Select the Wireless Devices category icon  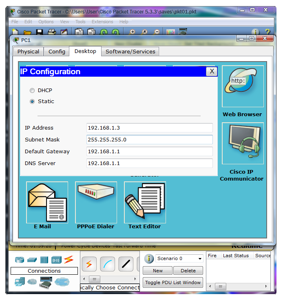(x=56, y=260)
